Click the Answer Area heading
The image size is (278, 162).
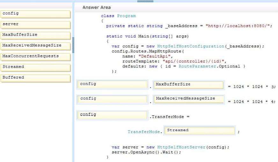[97, 7]
